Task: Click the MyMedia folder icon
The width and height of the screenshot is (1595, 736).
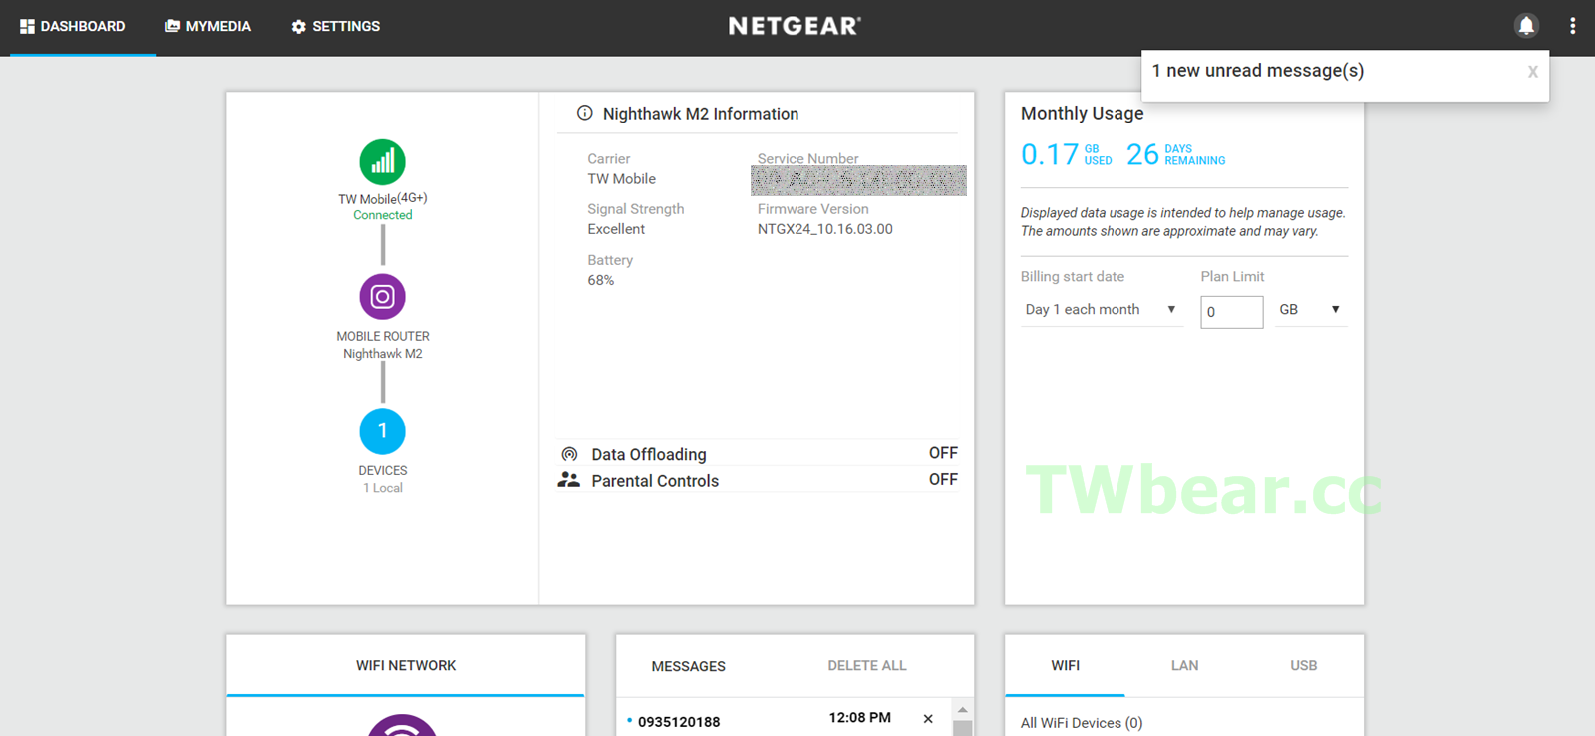Action: [172, 26]
